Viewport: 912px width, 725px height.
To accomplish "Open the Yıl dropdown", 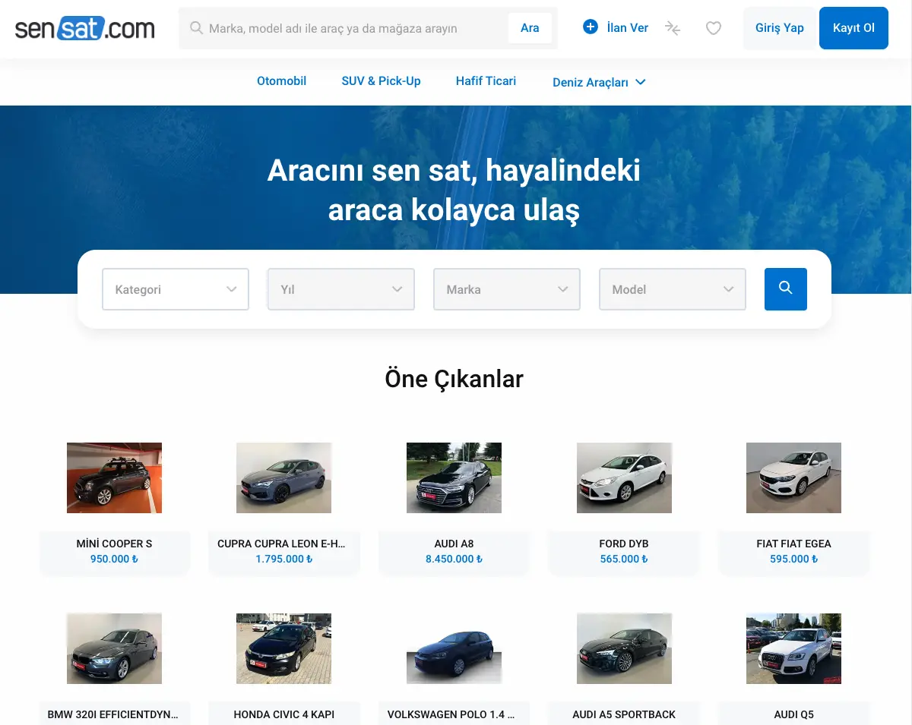I will 341,289.
